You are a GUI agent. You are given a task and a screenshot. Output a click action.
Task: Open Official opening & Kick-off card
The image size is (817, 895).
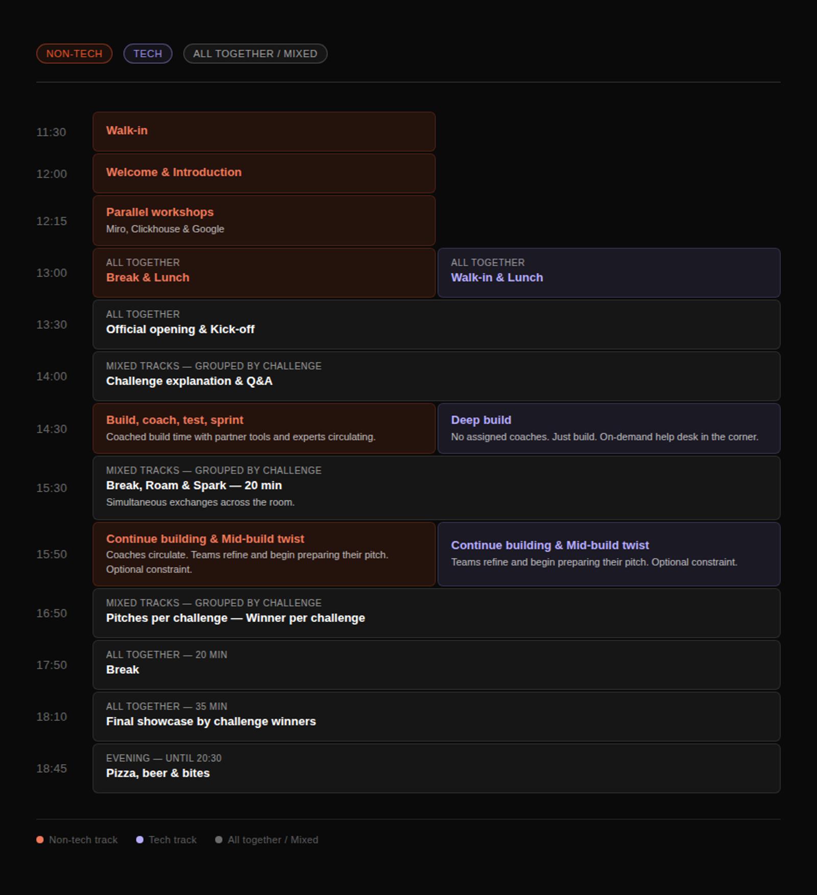[436, 324]
